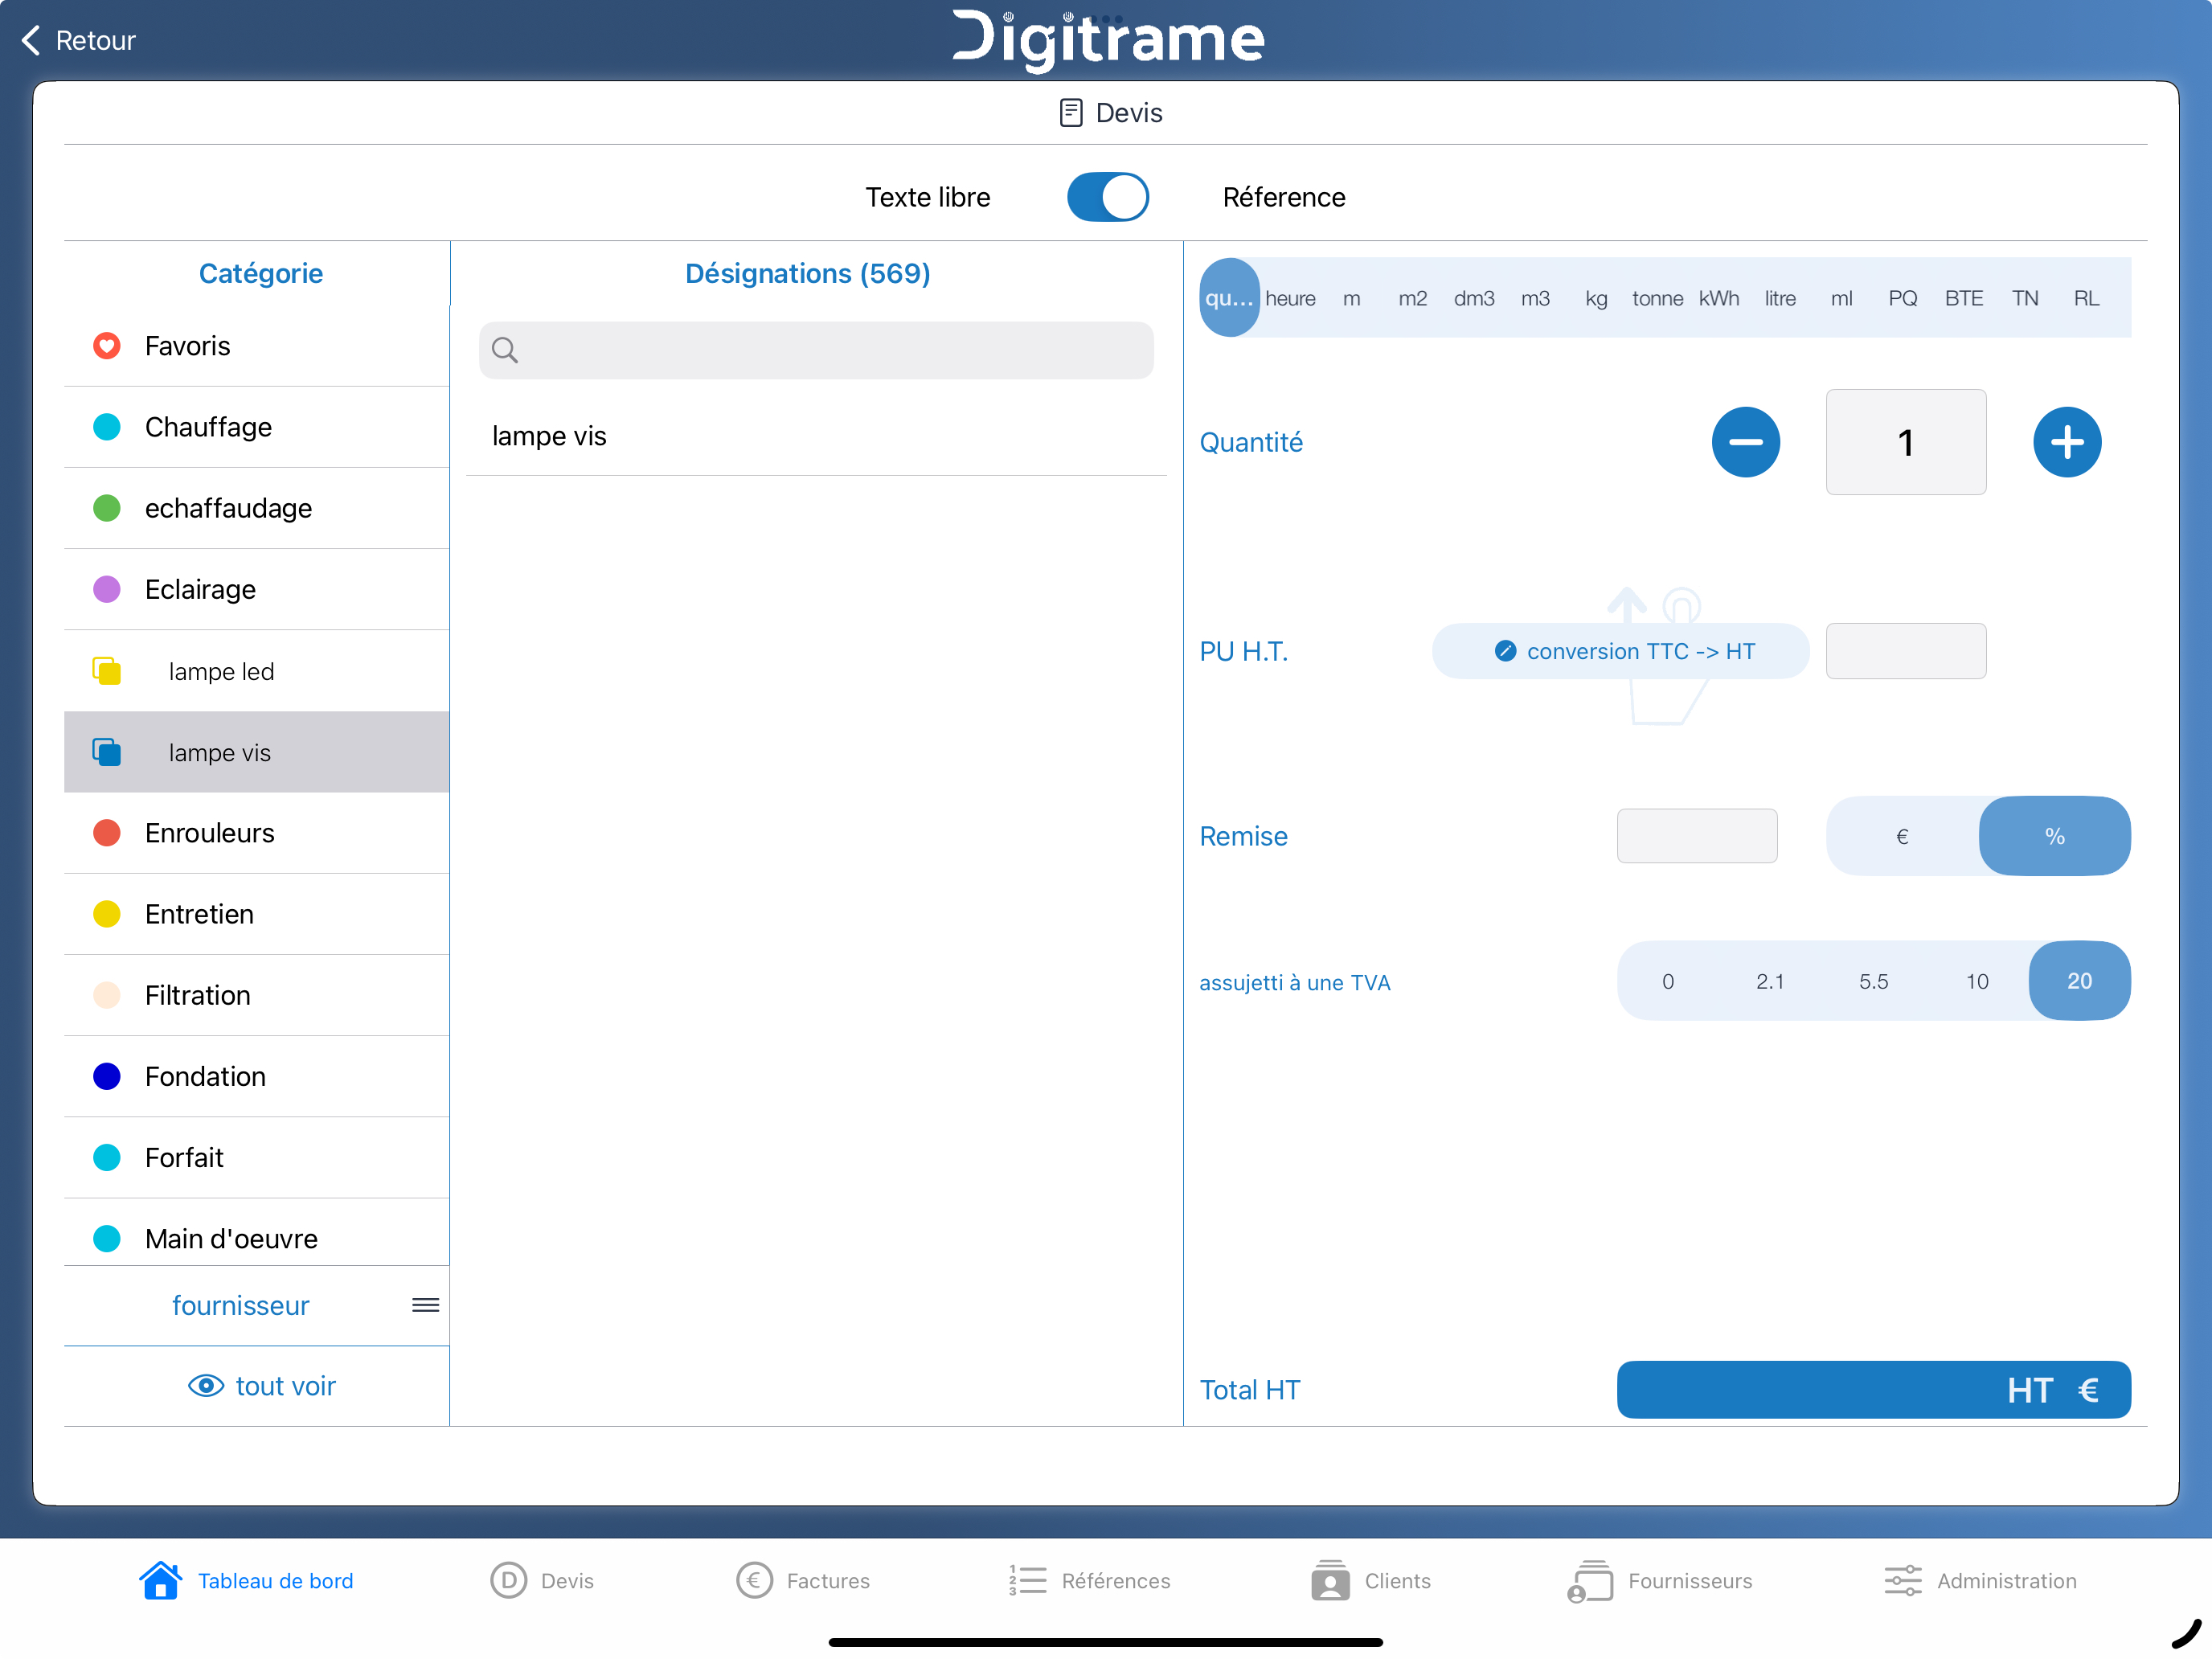2212x1659 pixels.
Task: Select the m2 unit
Action: pos(1412,298)
